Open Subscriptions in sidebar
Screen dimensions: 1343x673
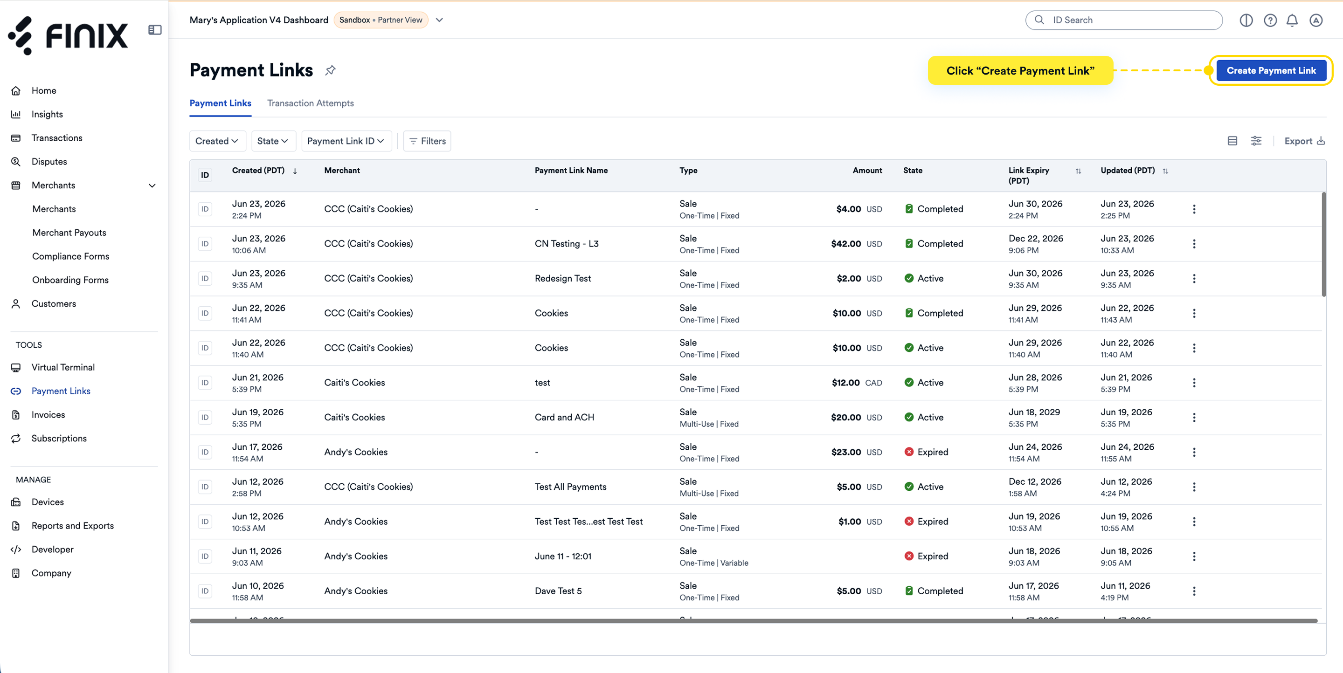pyautogui.click(x=59, y=439)
